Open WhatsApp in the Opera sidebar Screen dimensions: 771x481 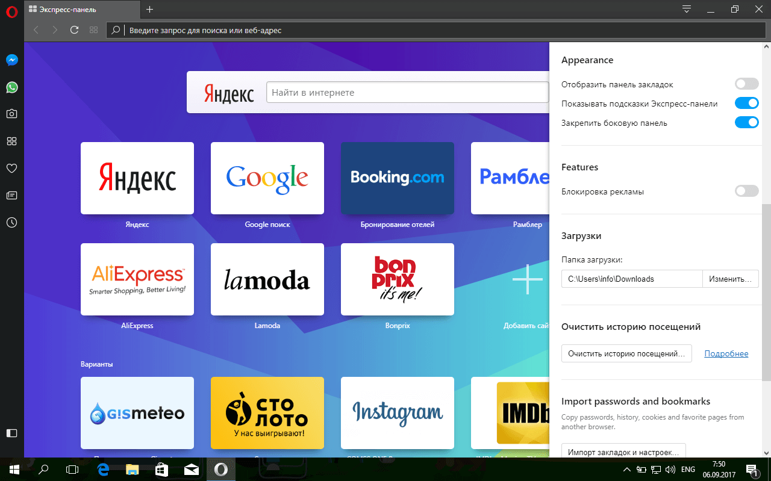tap(11, 87)
